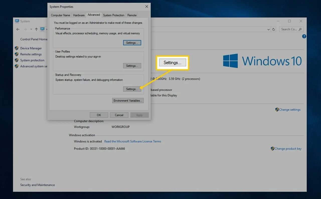The image size is (321, 199).
Task: Click the administrator logon notice text
Action: 98,23
